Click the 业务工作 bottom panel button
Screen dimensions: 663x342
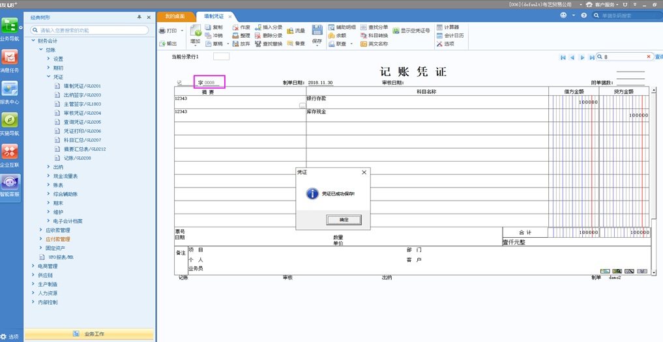[x=89, y=334]
